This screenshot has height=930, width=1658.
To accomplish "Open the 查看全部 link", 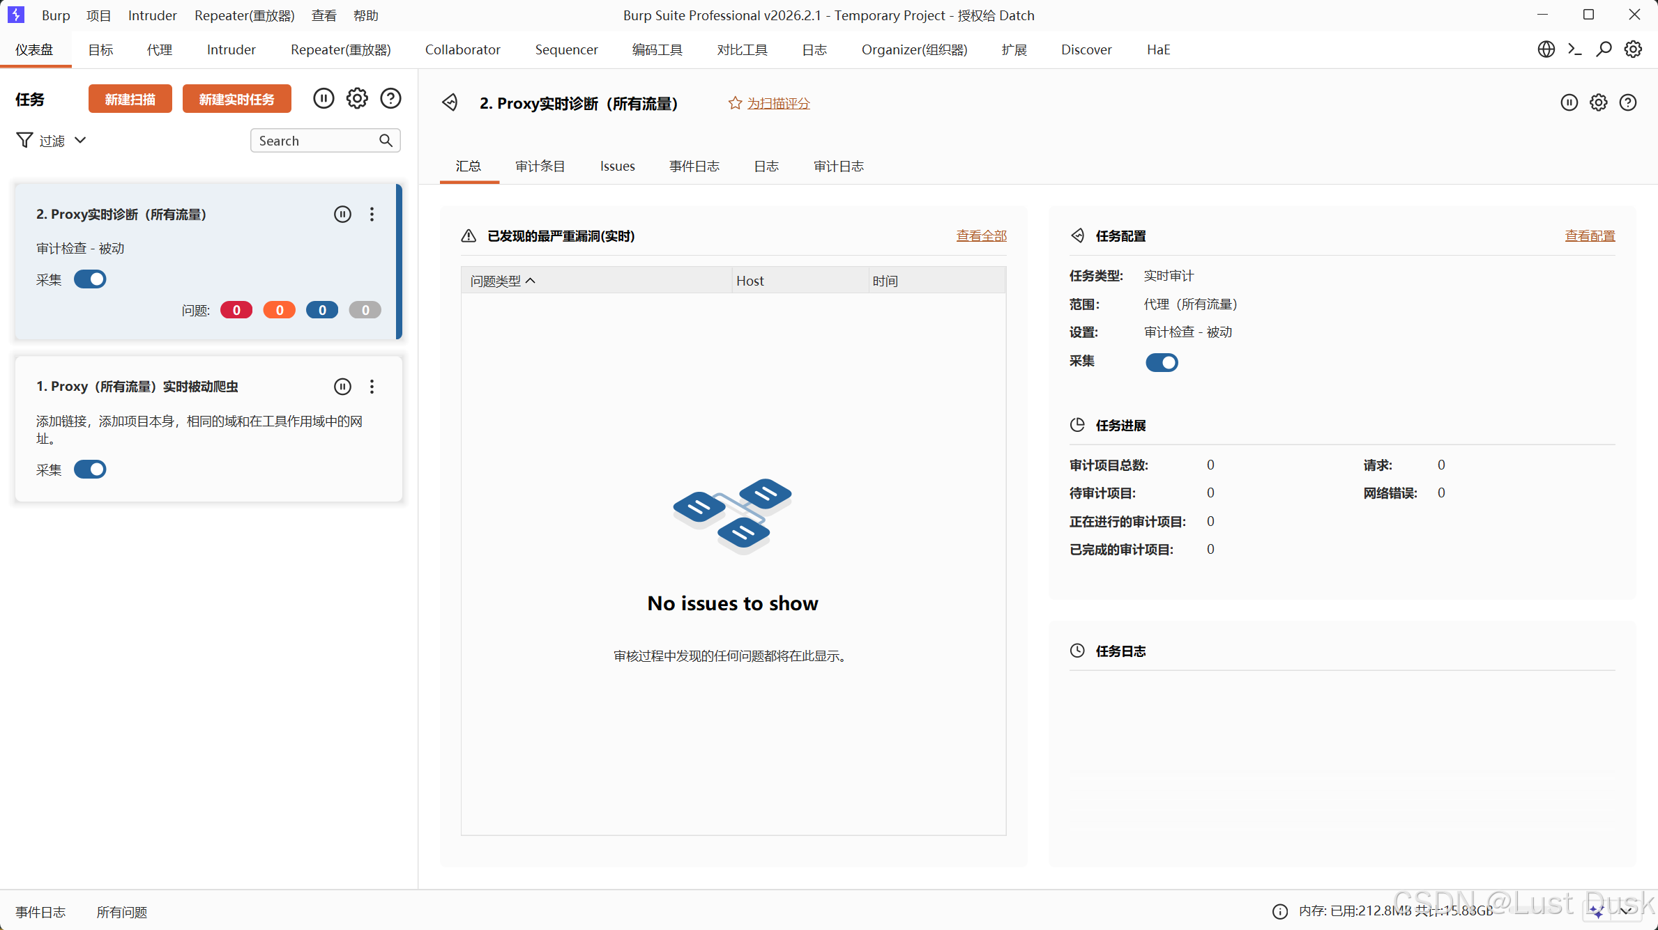I will click(x=982, y=236).
